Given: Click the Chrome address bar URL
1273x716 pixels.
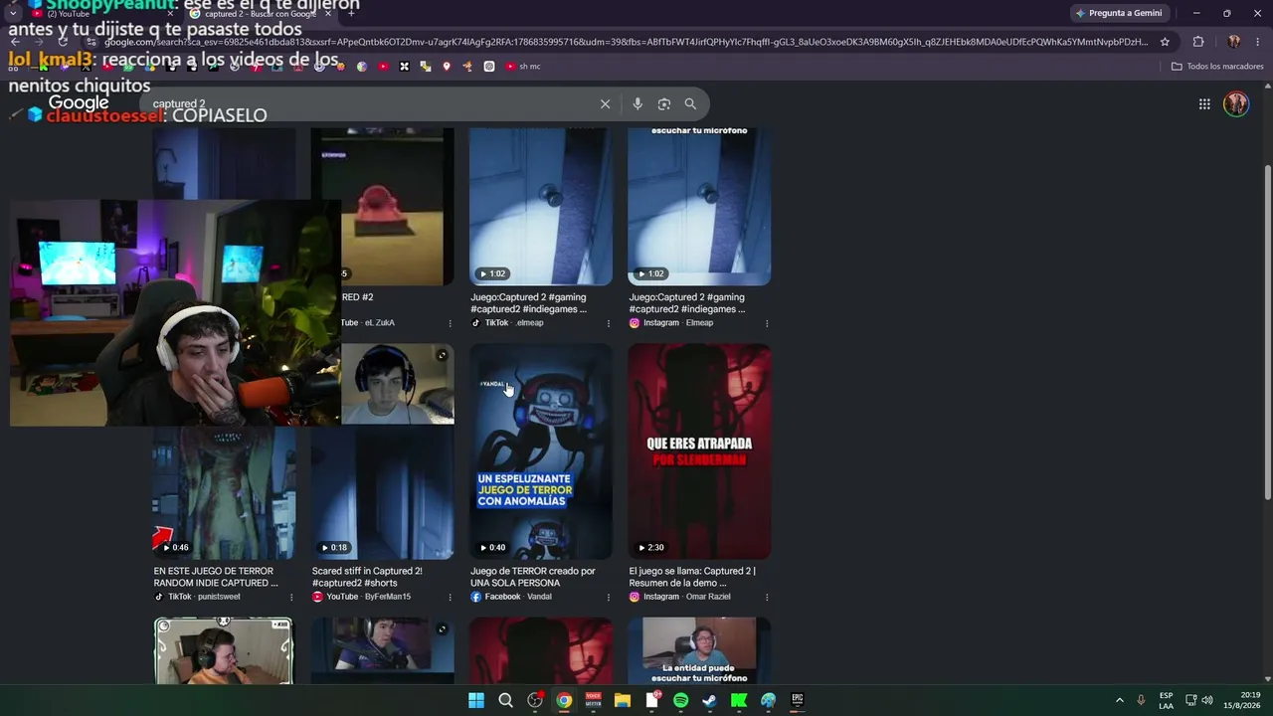Looking at the screenshot, I should point(627,42).
